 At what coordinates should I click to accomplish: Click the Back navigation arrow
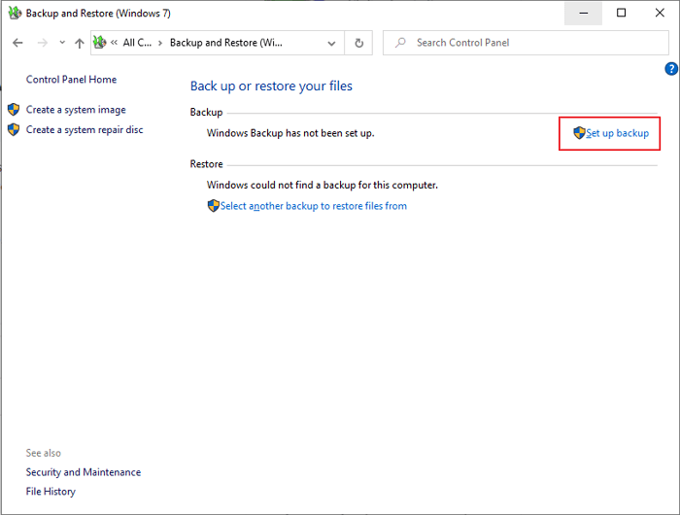coord(17,43)
